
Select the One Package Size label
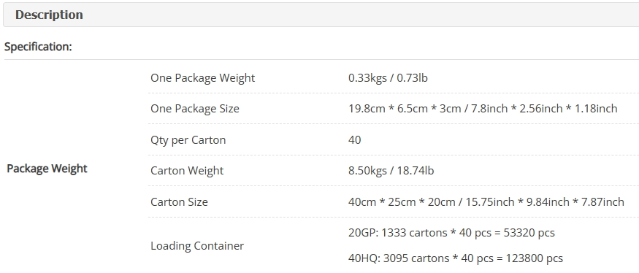click(195, 109)
